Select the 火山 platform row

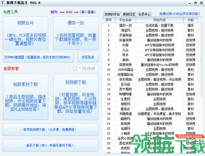150,50
